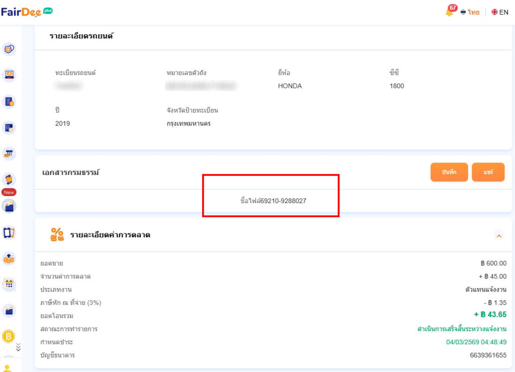Open the laptop video icon in sidebar
Image resolution: width=515 pixels, height=372 pixels.
click(x=10, y=75)
